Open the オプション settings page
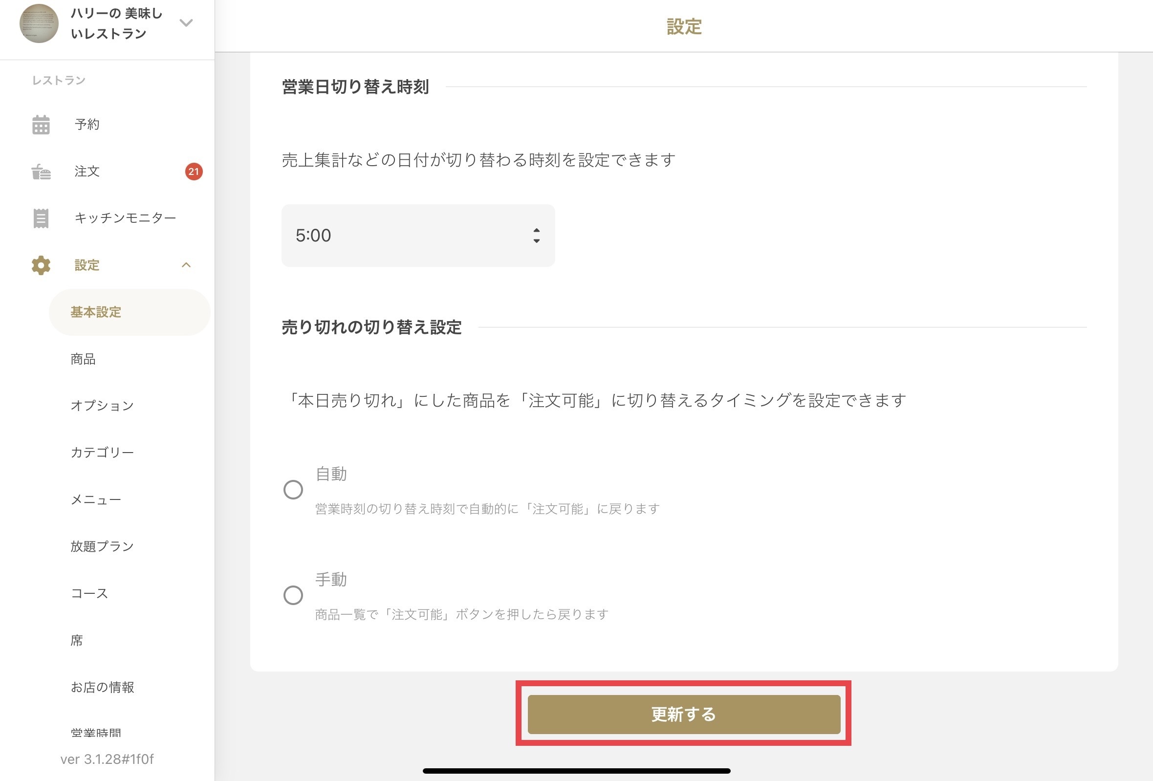This screenshot has width=1153, height=781. click(x=102, y=406)
